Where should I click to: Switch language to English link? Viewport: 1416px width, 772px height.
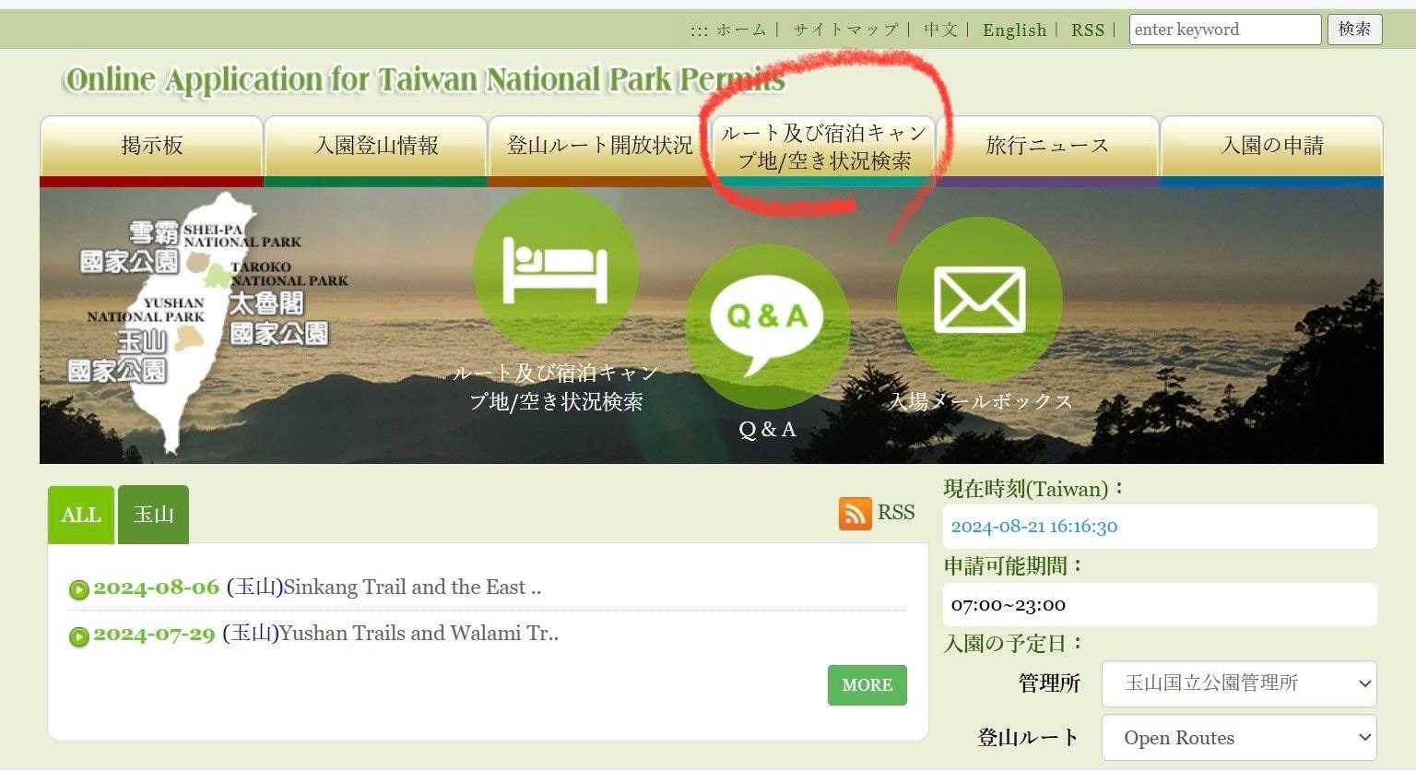1014,30
